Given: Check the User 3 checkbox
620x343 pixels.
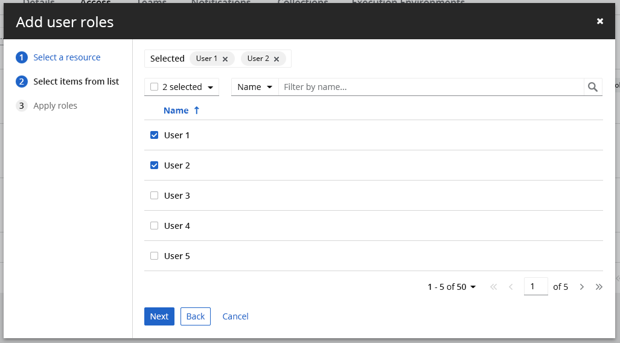Looking at the screenshot, I should click(x=154, y=196).
